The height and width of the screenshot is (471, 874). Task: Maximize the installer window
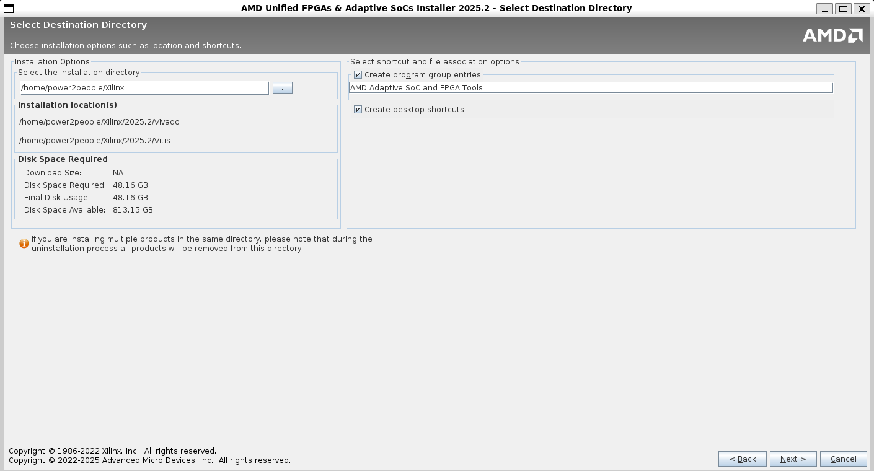click(x=843, y=9)
